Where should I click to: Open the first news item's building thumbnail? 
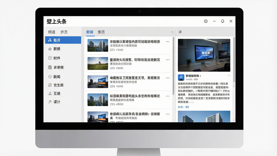(x=98, y=45)
